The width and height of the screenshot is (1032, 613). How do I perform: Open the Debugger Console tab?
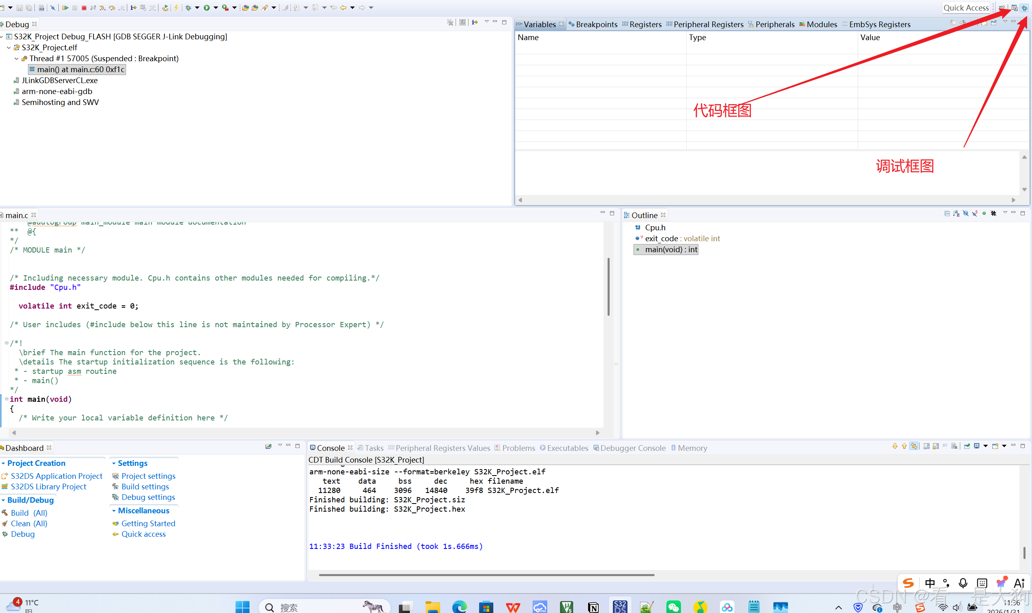point(632,448)
